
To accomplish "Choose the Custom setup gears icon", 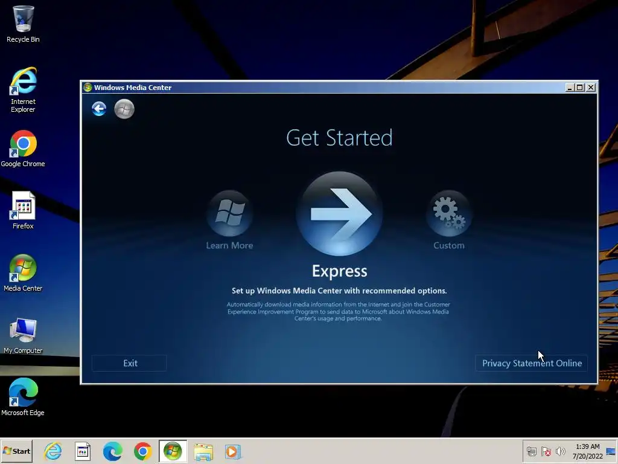I will (x=449, y=213).
